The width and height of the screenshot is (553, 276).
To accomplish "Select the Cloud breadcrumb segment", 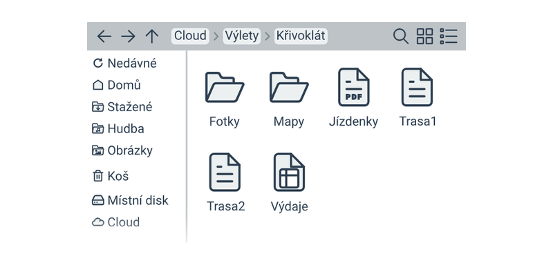I will click(190, 36).
